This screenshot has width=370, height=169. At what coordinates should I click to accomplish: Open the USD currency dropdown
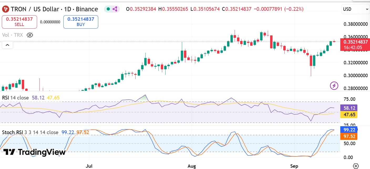355,9
